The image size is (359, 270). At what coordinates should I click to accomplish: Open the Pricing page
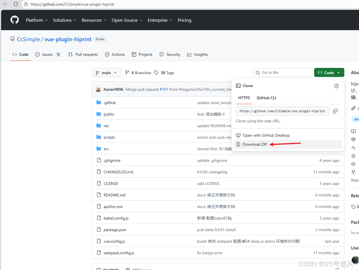pyautogui.click(x=184, y=20)
